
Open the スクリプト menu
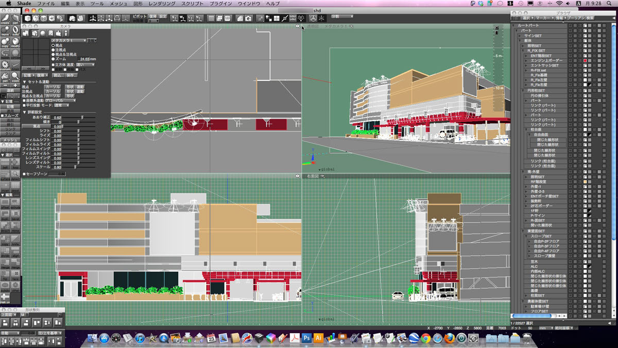point(193,4)
